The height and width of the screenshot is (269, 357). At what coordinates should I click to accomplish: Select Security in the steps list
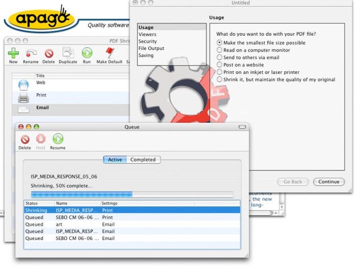click(x=172, y=41)
